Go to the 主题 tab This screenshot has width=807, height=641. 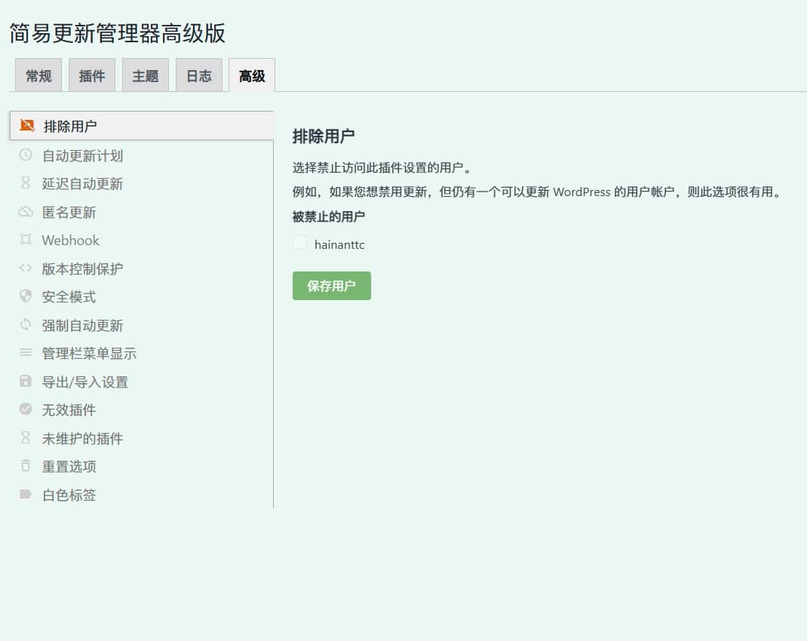[x=146, y=75]
